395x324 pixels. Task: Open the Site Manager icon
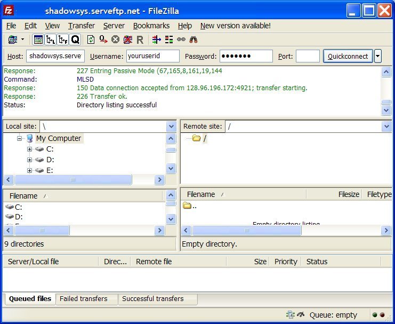click(x=13, y=39)
